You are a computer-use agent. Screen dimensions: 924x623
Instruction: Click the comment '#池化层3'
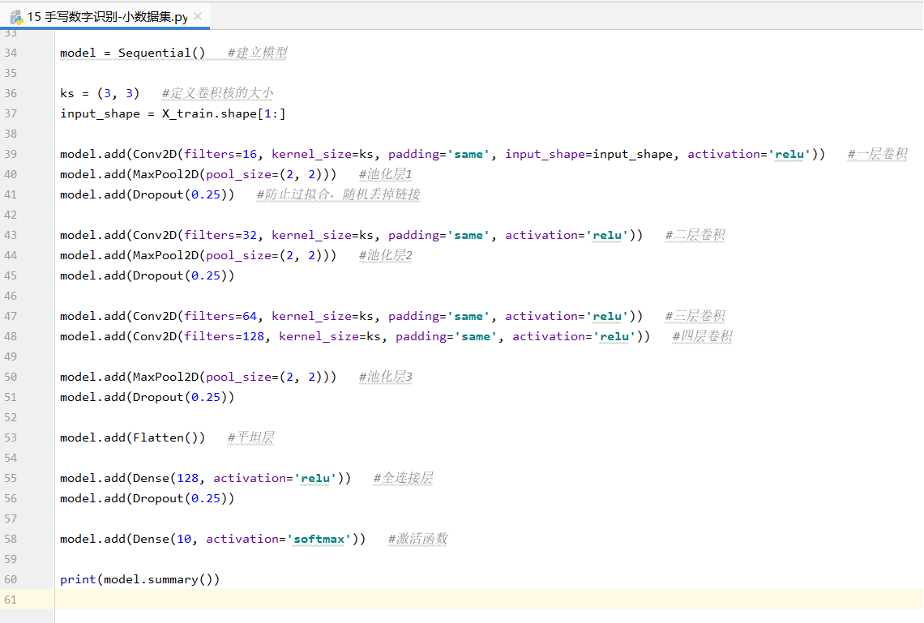(x=385, y=377)
